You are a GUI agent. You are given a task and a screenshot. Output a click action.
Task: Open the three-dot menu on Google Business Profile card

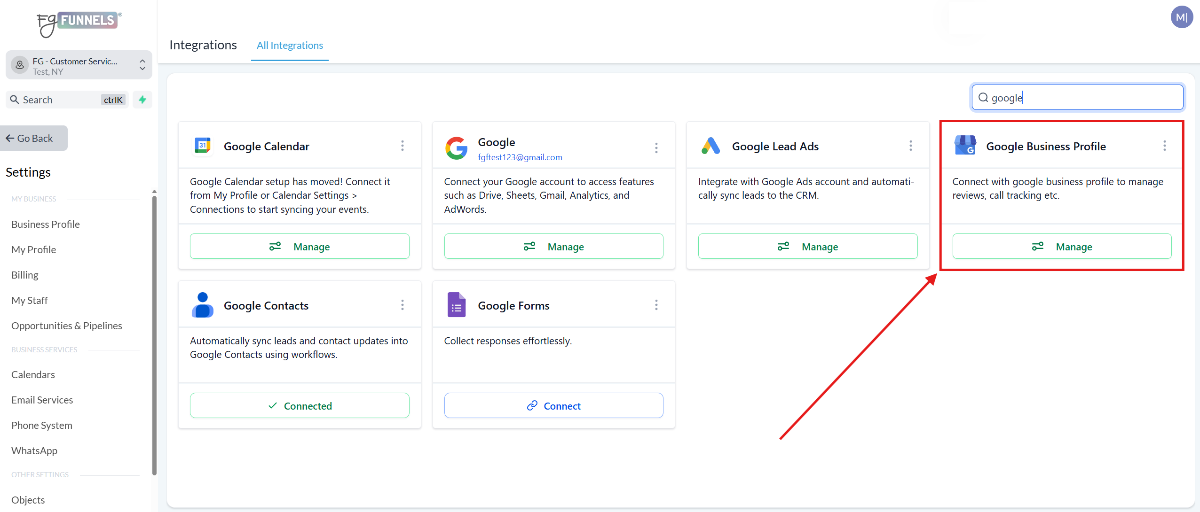coord(1164,146)
